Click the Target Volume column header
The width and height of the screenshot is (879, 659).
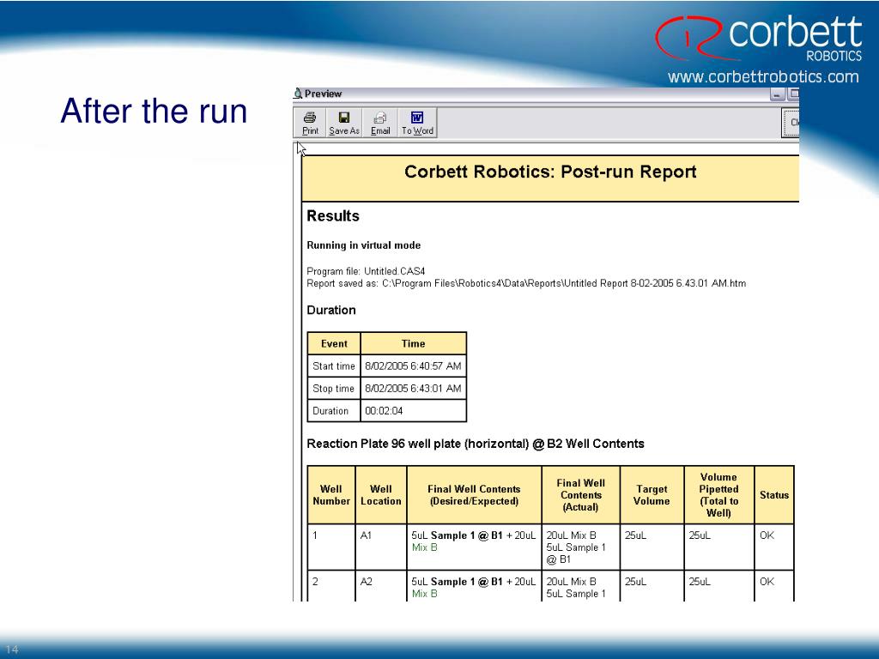652,495
